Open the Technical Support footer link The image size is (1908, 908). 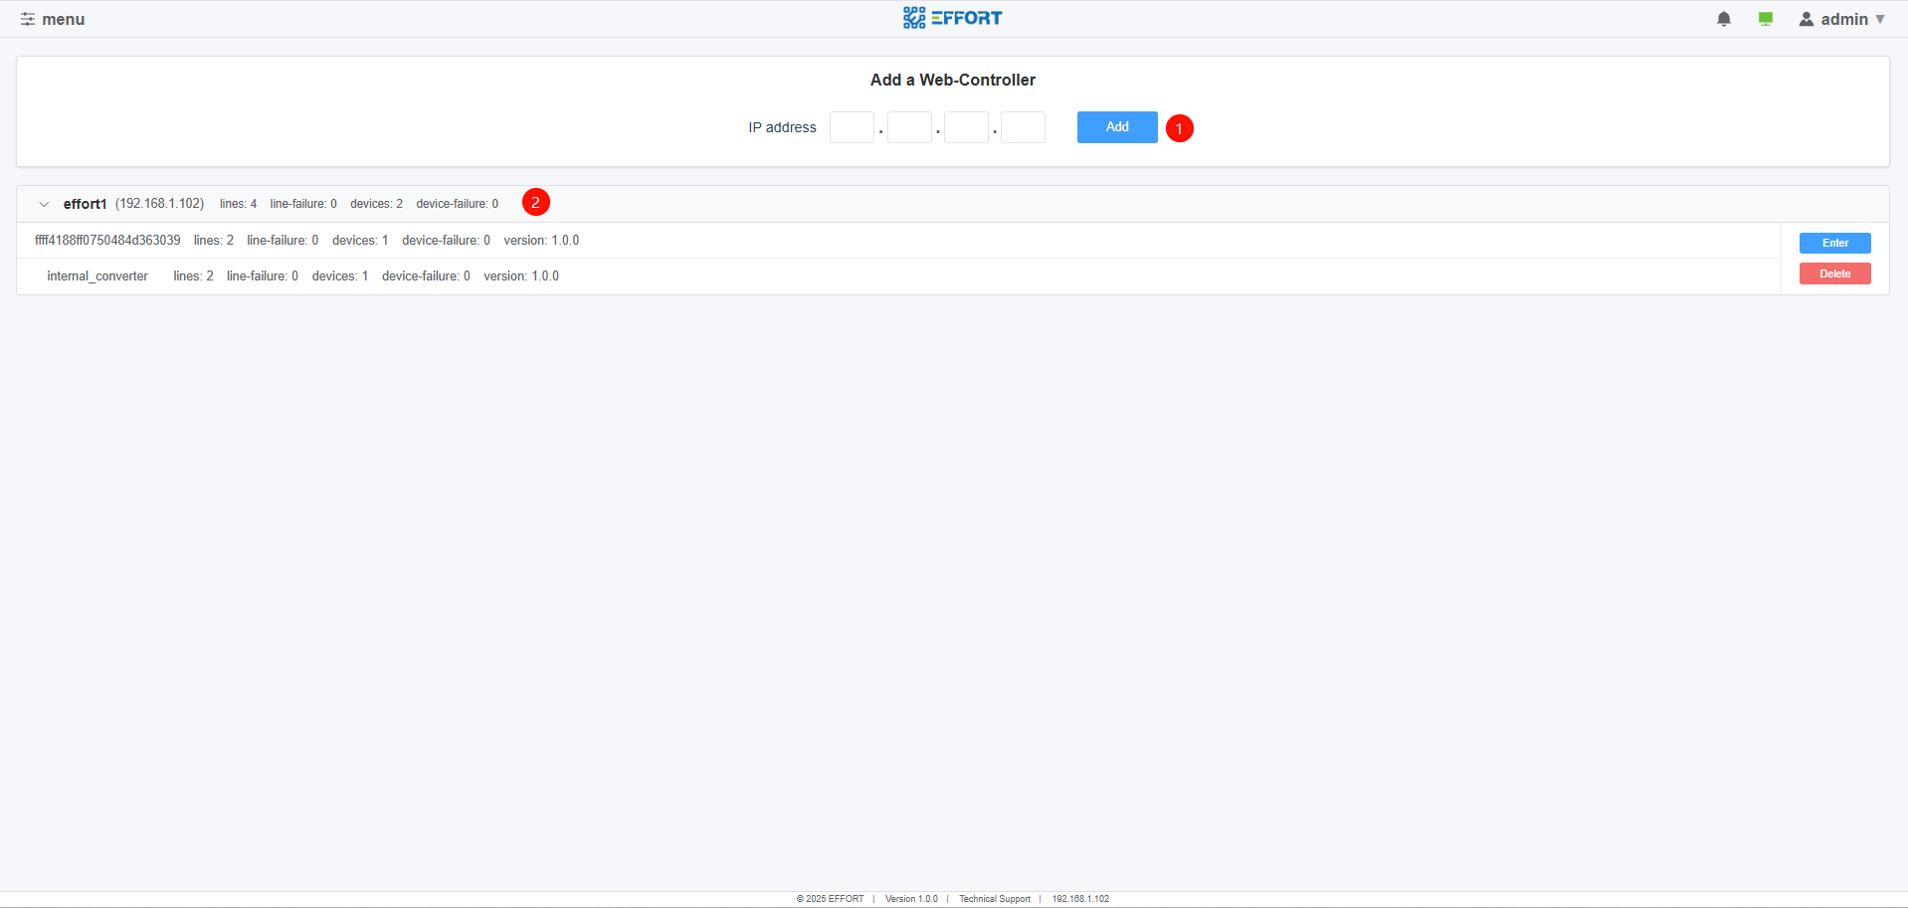994,899
